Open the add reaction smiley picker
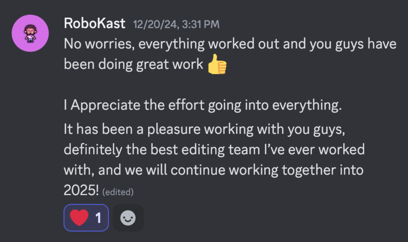Screen dimensions: 408x242 click(x=128, y=218)
